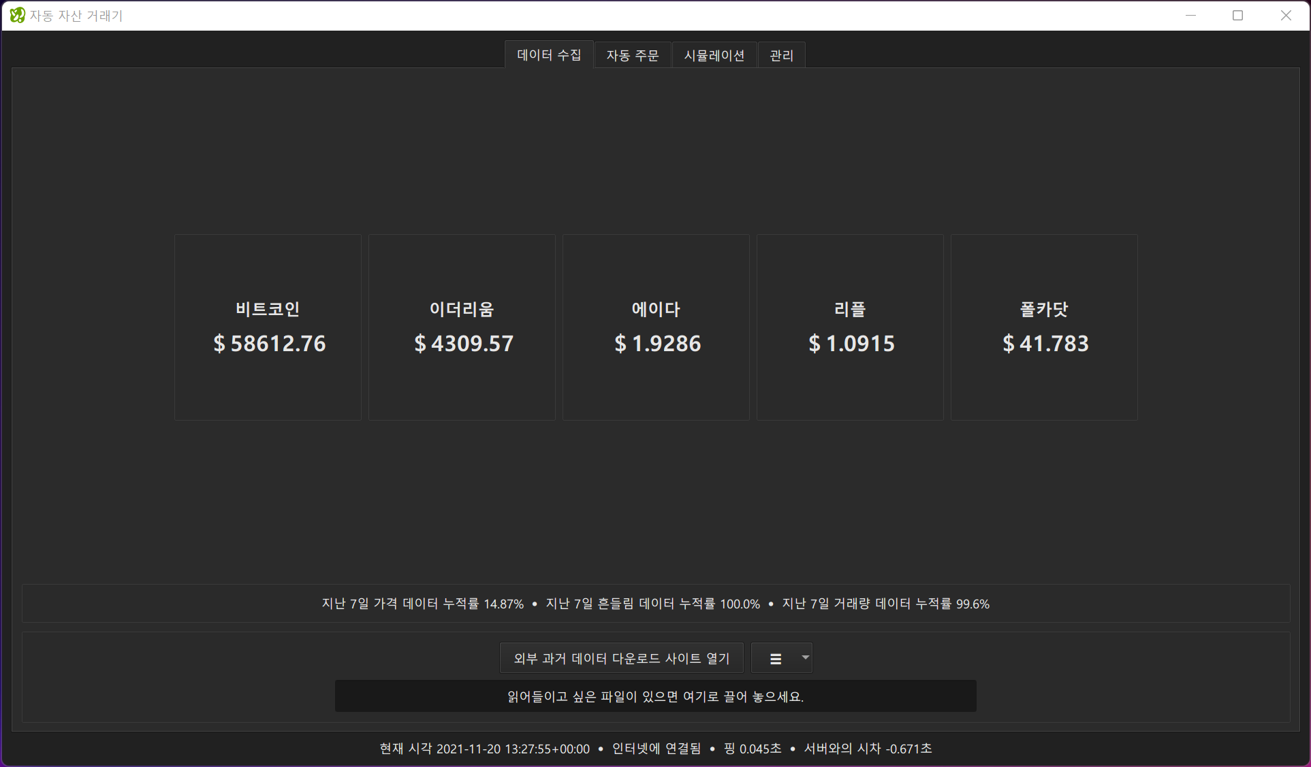Minimize the 자동 자산 거래기 window

point(1191,16)
